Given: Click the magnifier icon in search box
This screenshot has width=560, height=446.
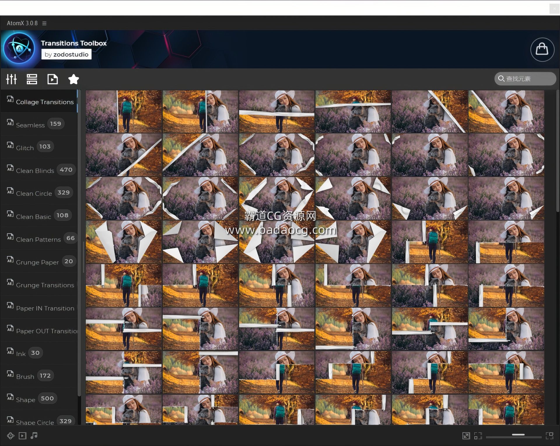Looking at the screenshot, I should (x=501, y=79).
